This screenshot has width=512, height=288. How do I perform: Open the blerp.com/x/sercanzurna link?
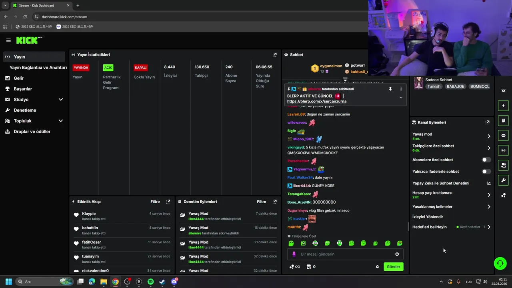(317, 102)
